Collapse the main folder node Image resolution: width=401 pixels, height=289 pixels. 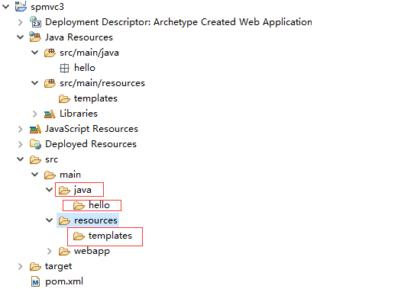pyautogui.click(x=35, y=175)
